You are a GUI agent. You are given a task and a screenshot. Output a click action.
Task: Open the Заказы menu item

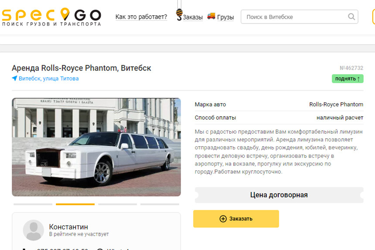tap(193, 17)
